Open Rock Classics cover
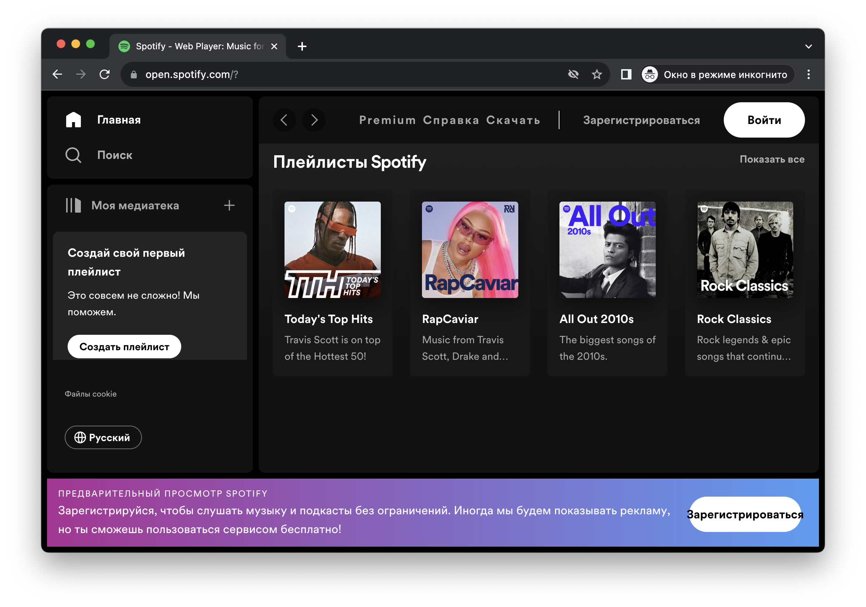The width and height of the screenshot is (866, 607). (x=745, y=249)
